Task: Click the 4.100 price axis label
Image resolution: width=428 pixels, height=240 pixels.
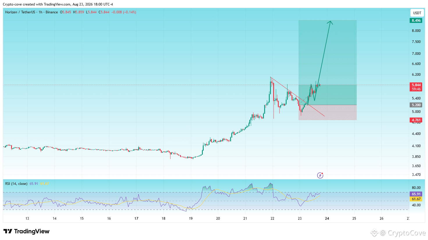Action: pos(416,146)
